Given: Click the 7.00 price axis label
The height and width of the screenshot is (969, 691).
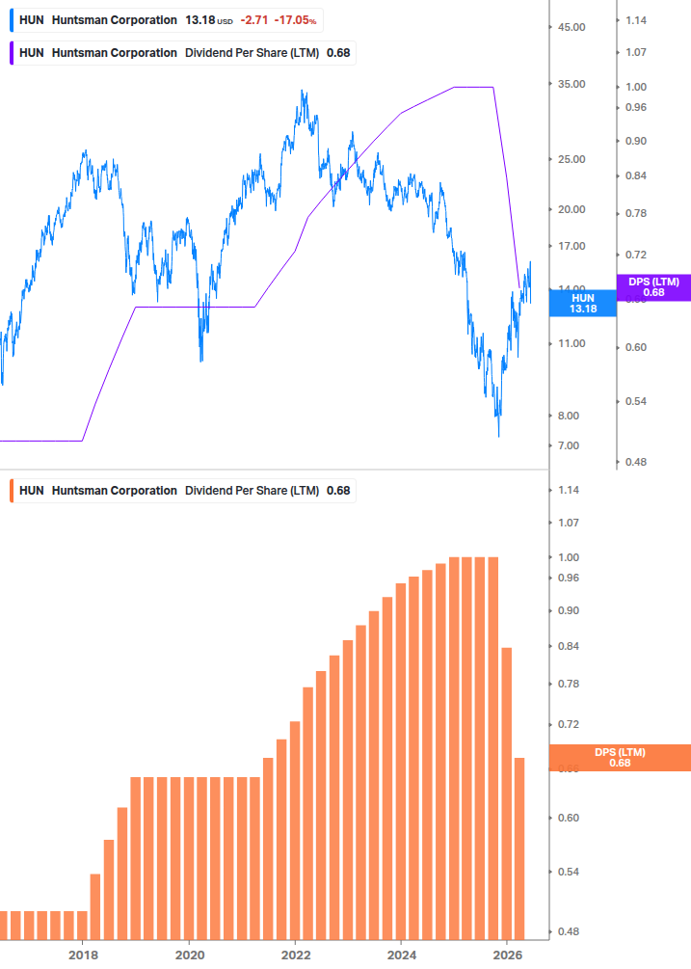Looking at the screenshot, I should point(569,445).
